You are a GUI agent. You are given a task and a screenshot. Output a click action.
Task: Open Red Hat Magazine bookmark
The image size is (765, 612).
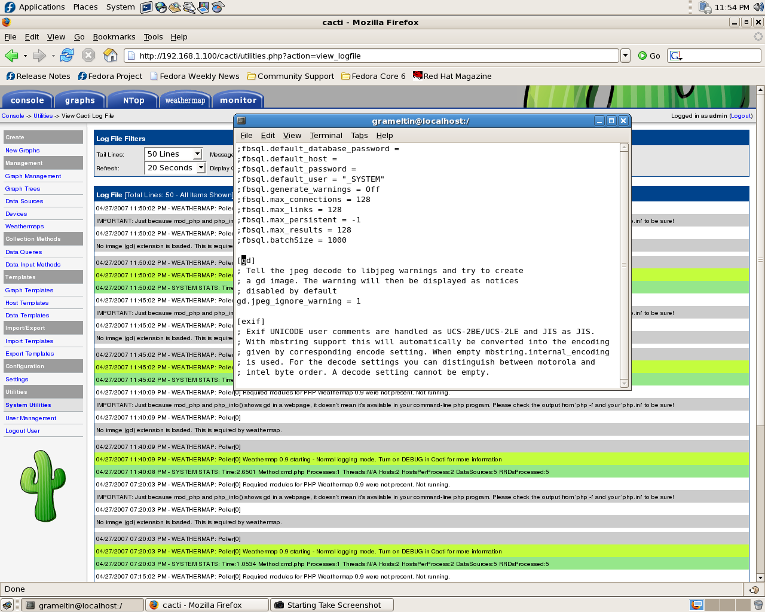click(x=452, y=76)
